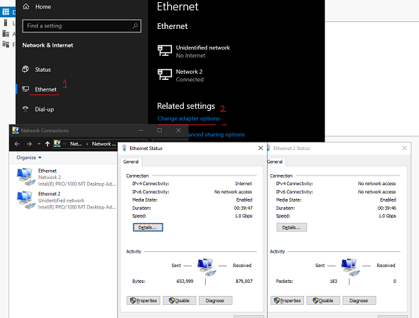The height and width of the screenshot is (318, 419).
Task: Open Properties in Ethernet 2 Status
Action: 288,300
